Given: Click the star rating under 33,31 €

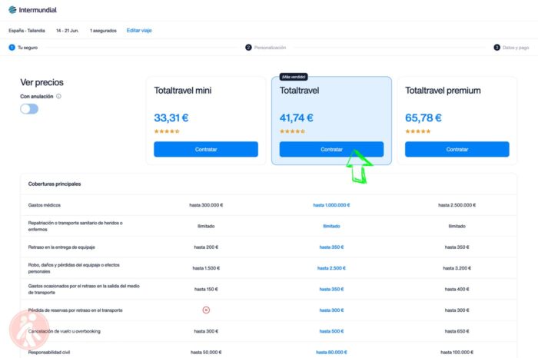Looking at the screenshot, I should 167,131.
